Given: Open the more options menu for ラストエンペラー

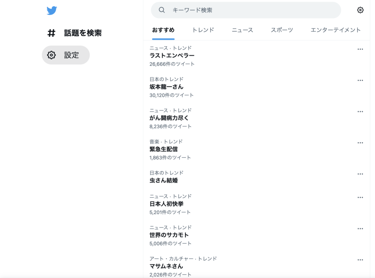Looking at the screenshot, I should click(x=360, y=49).
